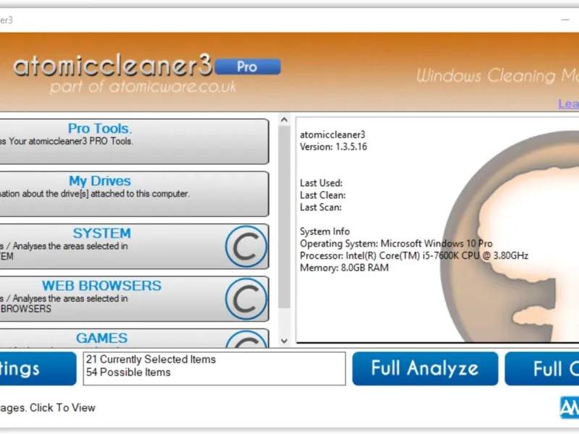Click the scroll down arrow of category list

click(x=284, y=341)
